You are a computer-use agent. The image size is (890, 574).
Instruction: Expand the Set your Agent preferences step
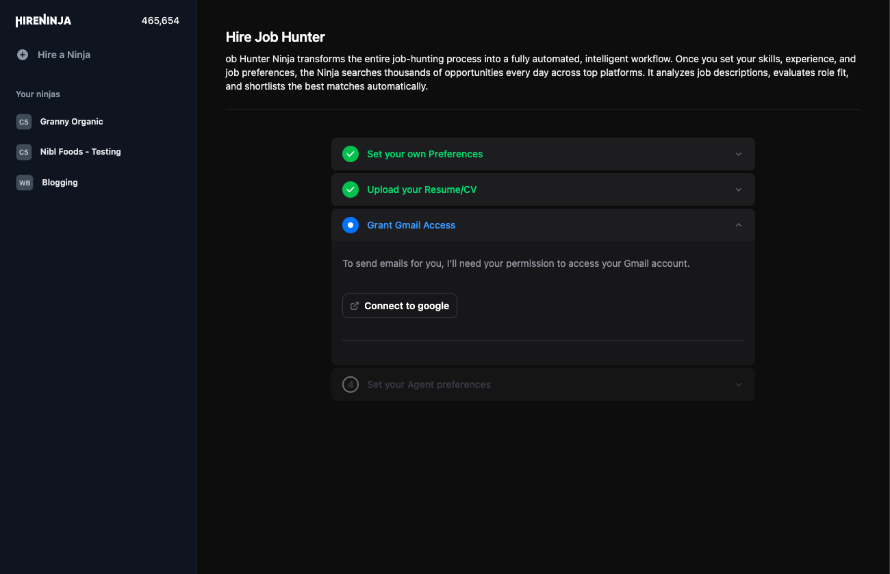tap(739, 384)
